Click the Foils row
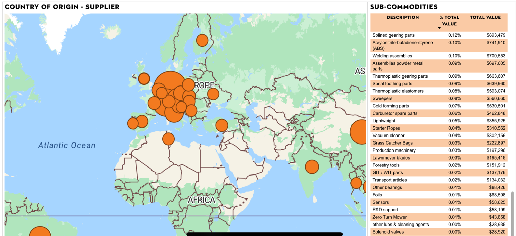The width and height of the screenshot is (516, 236). pyautogui.click(x=439, y=195)
